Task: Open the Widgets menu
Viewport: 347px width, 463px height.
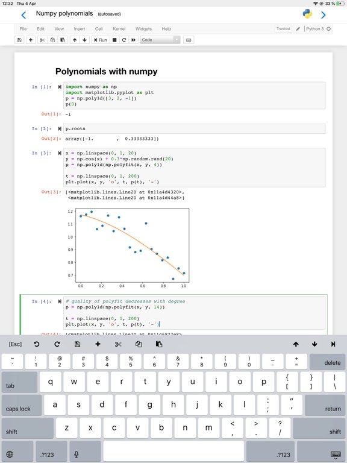Action: pos(143,29)
